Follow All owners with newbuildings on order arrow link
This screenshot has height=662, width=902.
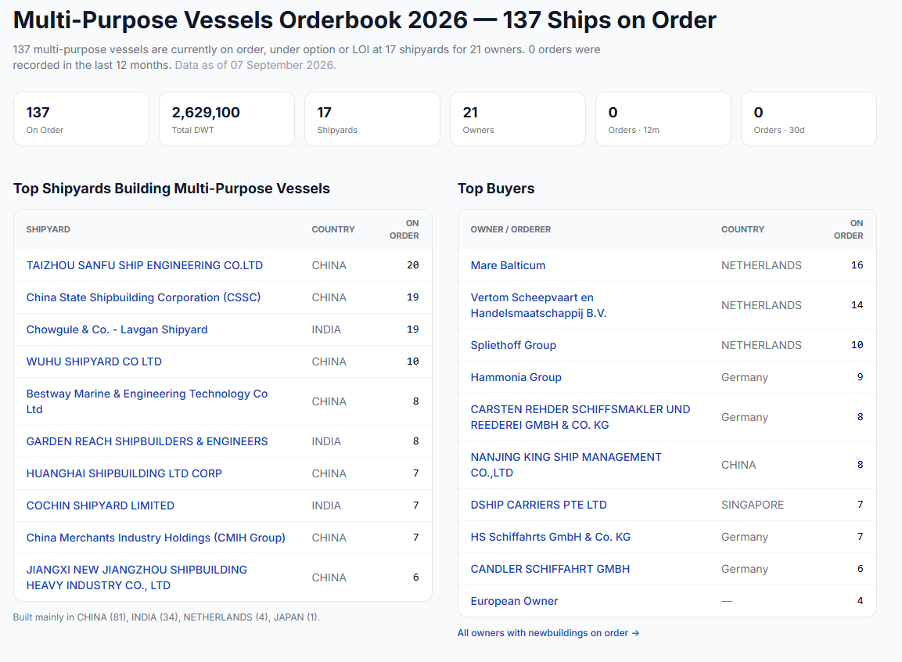click(548, 633)
